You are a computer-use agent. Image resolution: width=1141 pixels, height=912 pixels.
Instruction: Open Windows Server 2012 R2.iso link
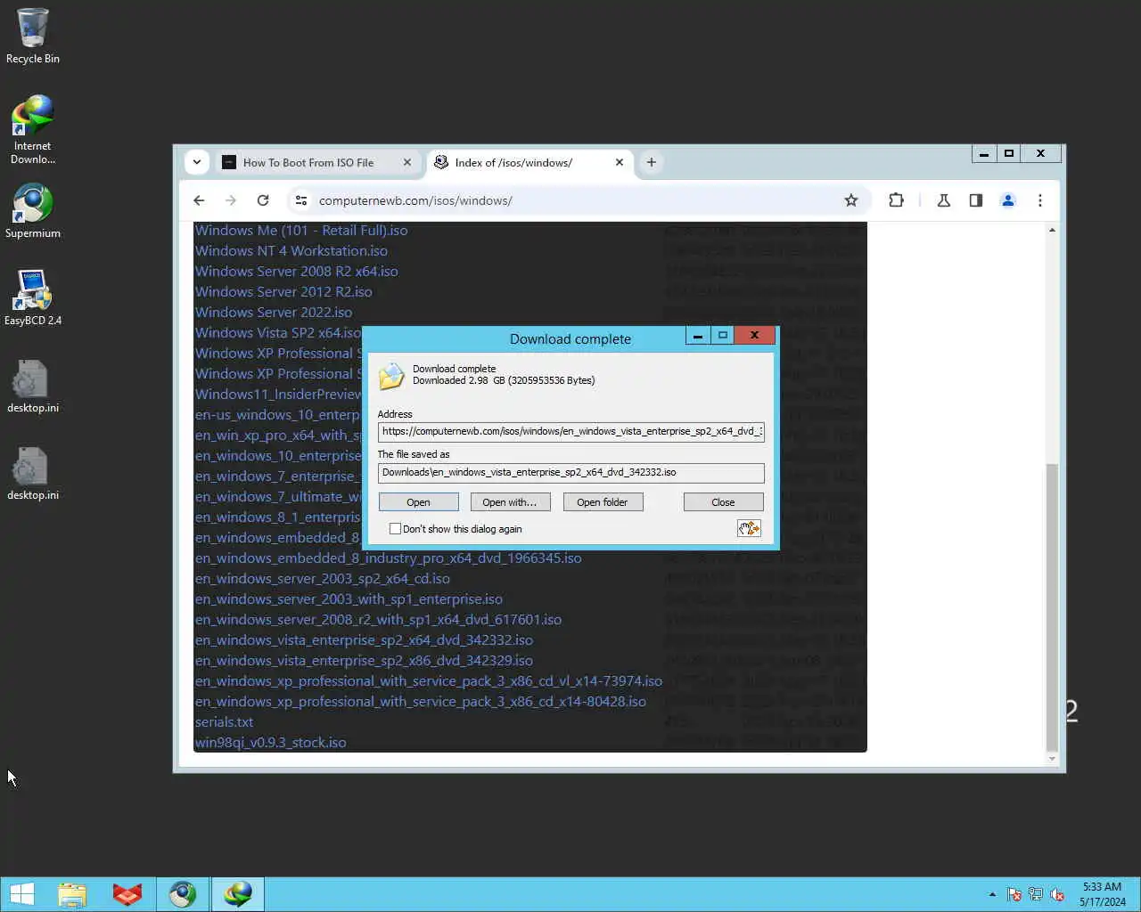283,292
